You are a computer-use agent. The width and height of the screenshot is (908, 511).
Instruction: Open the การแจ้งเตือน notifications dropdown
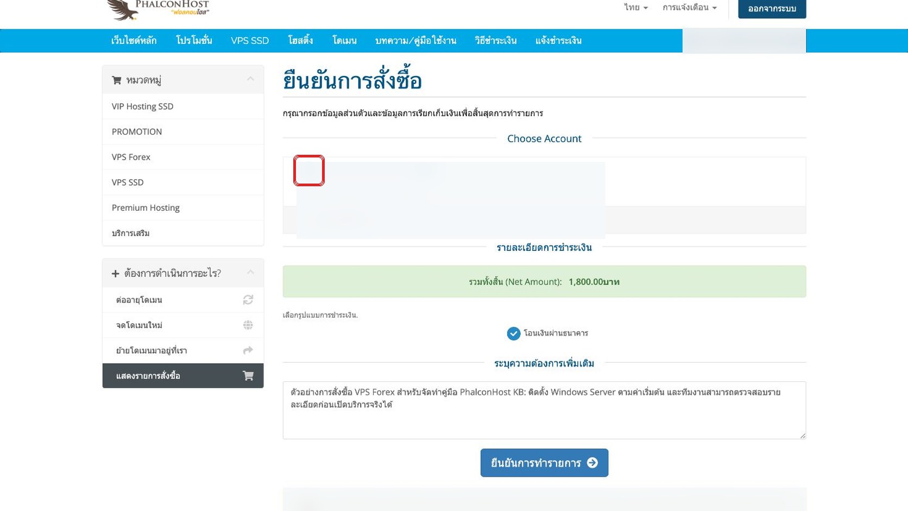click(690, 8)
